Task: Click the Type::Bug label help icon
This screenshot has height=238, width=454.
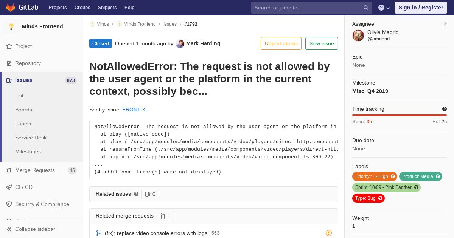Action: [x=380, y=198]
